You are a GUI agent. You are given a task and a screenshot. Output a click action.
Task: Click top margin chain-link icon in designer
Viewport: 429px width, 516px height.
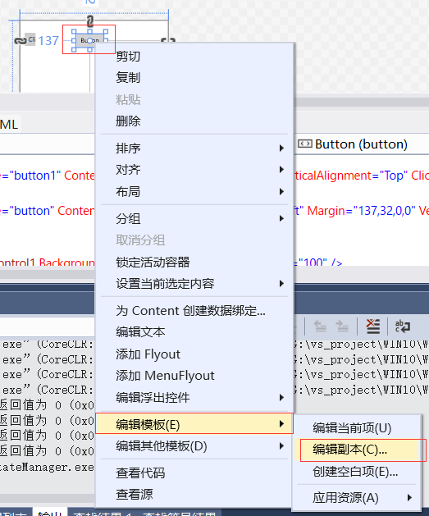[x=89, y=21]
